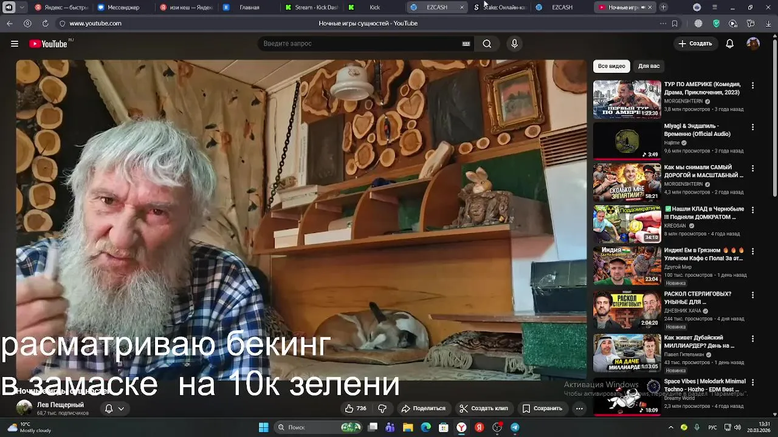Viewport: 778px width, 437px height.
Task: Open Microsoft Edge from taskbar
Action: (x=426, y=427)
